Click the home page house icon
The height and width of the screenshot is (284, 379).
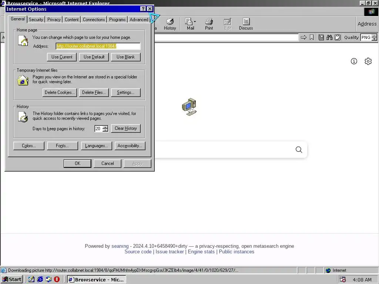[x=23, y=41]
